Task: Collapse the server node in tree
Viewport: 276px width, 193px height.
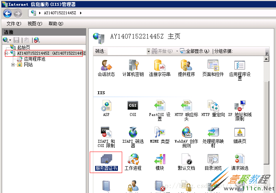Action: click(6, 53)
